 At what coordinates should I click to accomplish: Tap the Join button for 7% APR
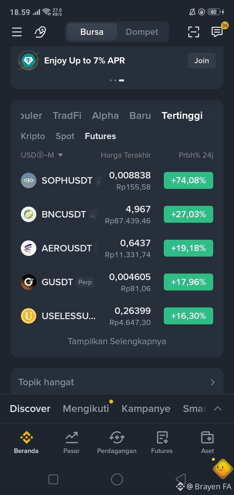point(202,61)
